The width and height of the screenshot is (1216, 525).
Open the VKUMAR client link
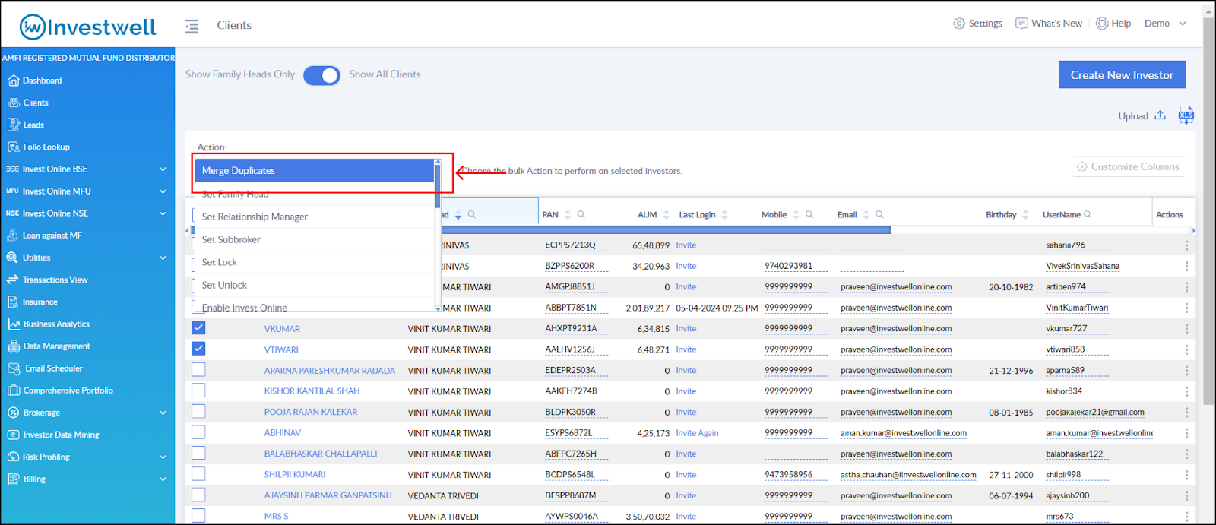tap(282, 329)
